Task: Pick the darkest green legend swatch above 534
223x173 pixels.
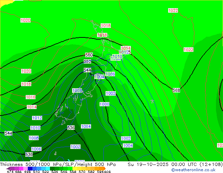Action: pos(52,168)
